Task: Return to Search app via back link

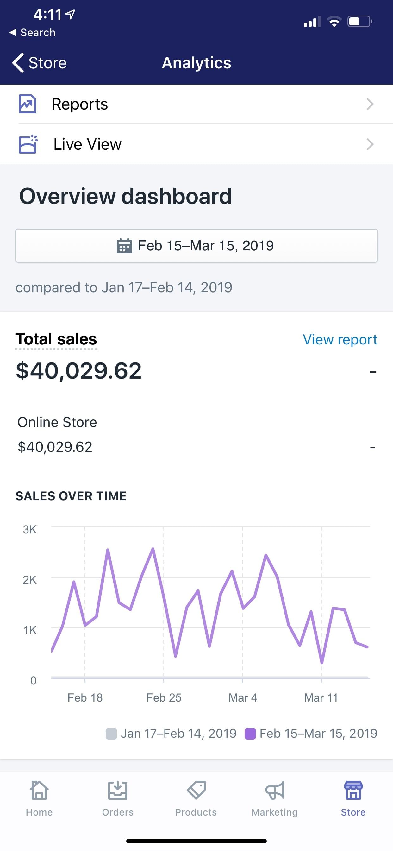Action: (x=32, y=32)
